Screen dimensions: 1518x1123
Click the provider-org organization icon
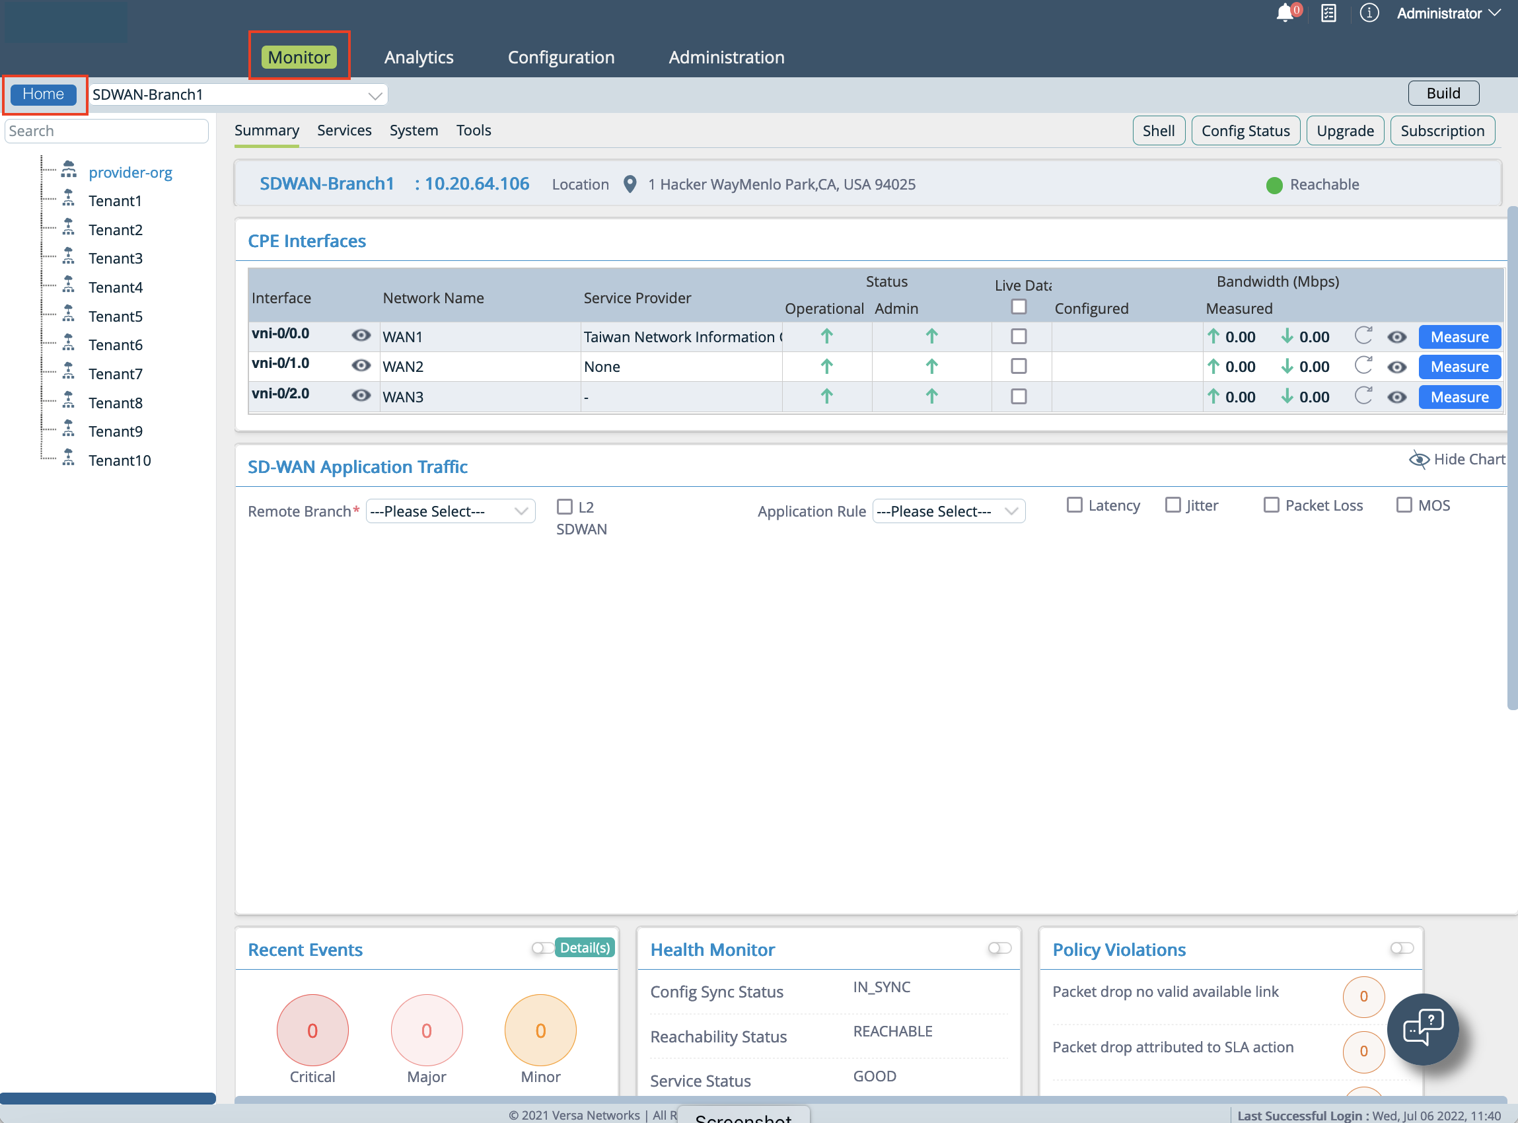pyautogui.click(x=69, y=170)
